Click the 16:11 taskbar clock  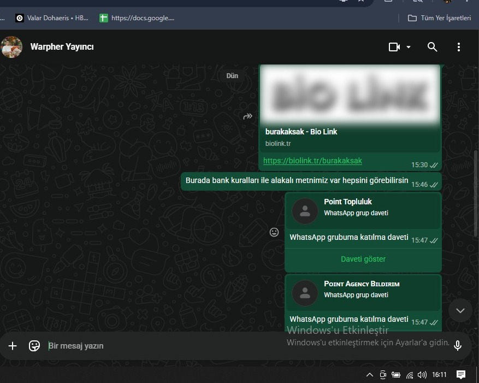439,375
